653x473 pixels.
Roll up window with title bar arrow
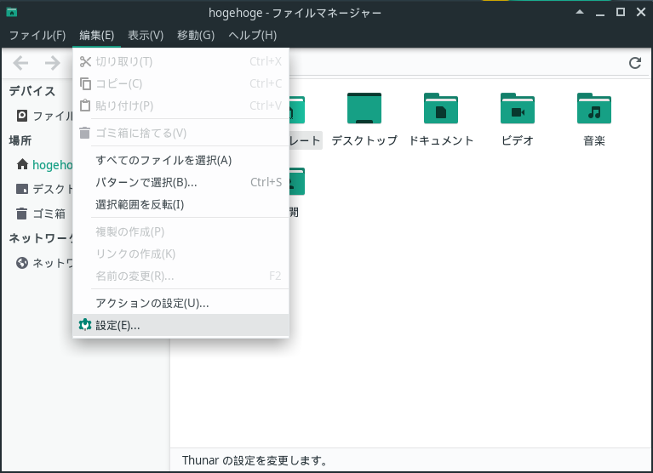pyautogui.click(x=580, y=12)
